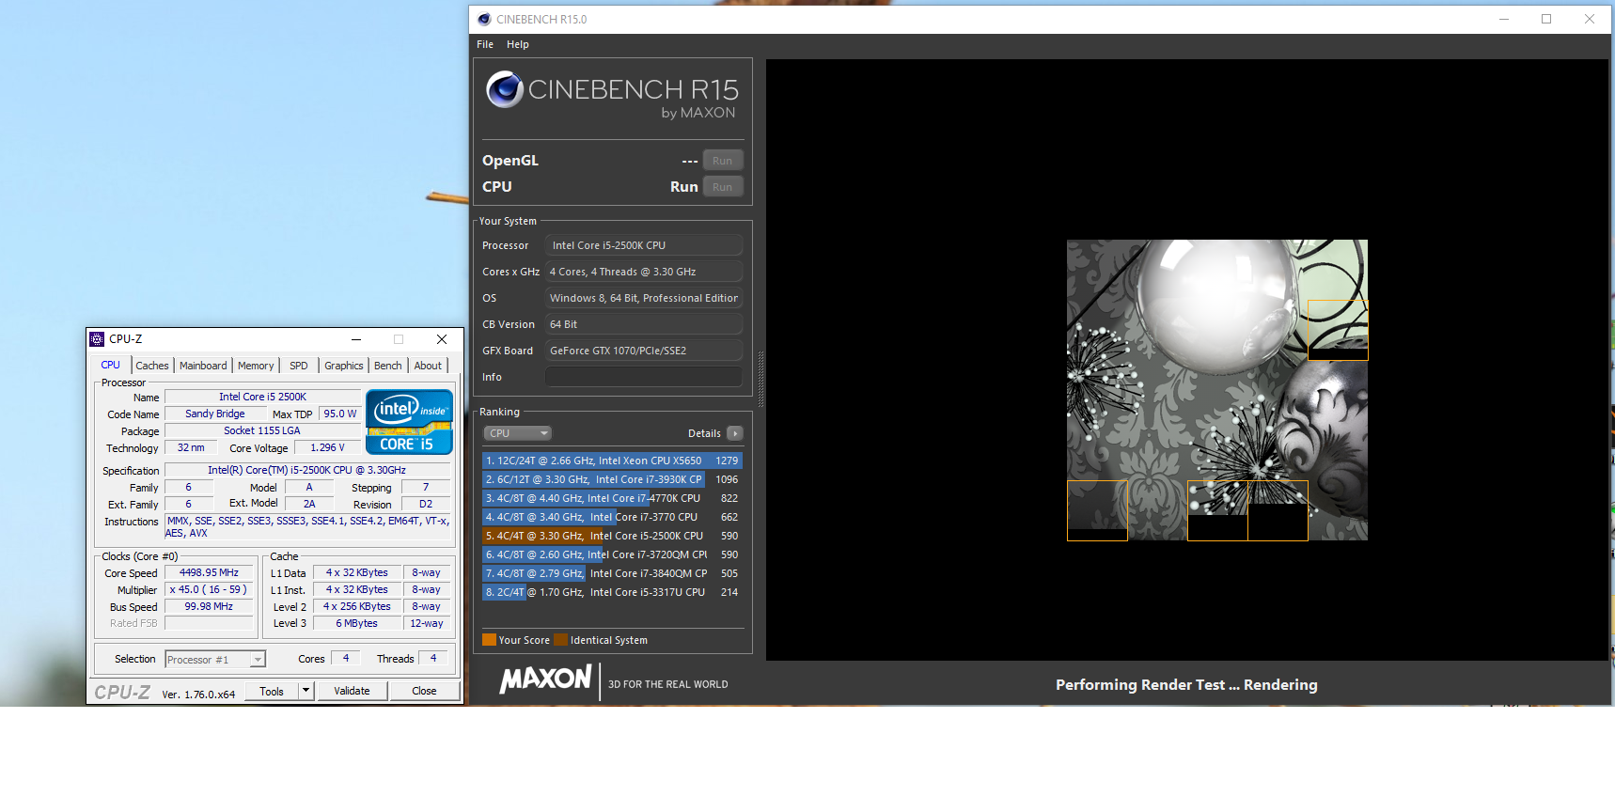1615x812 pixels.
Task: Switch to the SPD tab in CPU-Z
Action: tap(299, 366)
